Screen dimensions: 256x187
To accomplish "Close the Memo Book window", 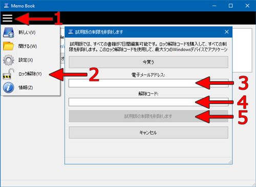I will coord(247,6).
